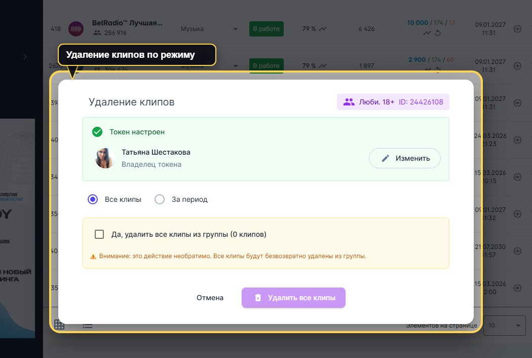Image resolution: width=532 pixels, height=358 pixels.
Task: Click the green checkmark next to Токен настроен
Action: [97, 132]
